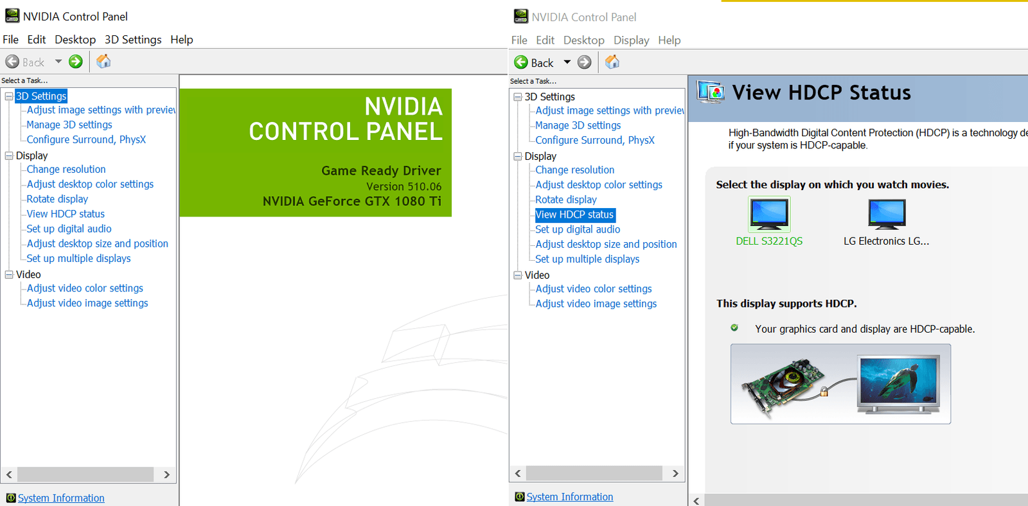Open Back history dropdown arrow in right window
This screenshot has width=1028, height=506.
click(567, 62)
